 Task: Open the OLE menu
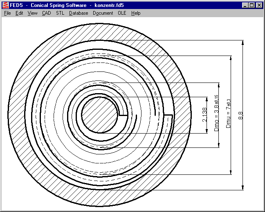[122, 13]
